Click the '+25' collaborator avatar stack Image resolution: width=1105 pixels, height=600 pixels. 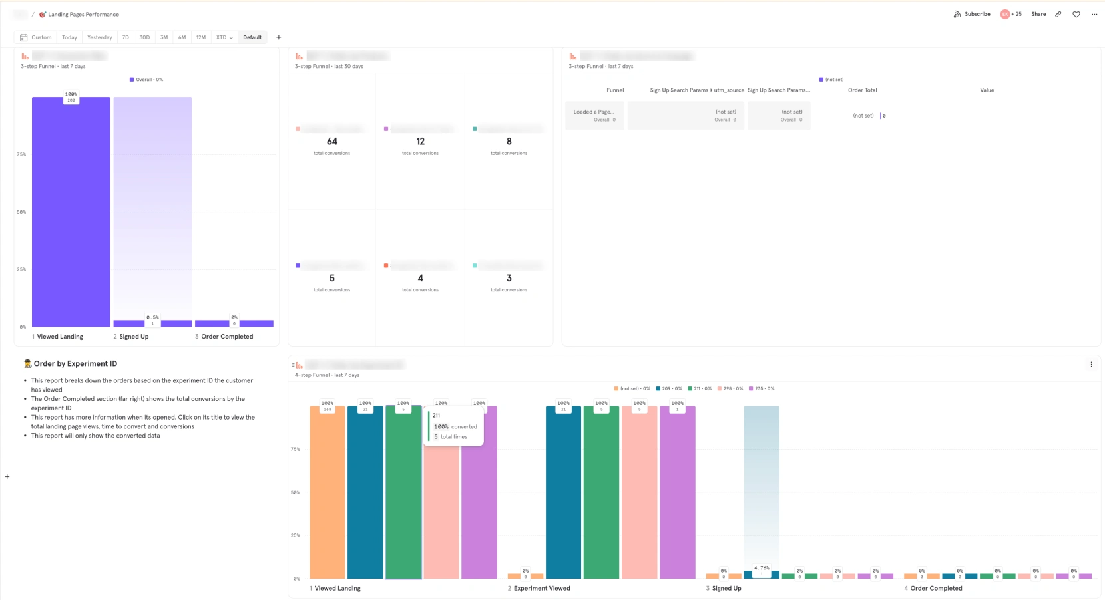click(x=1010, y=14)
